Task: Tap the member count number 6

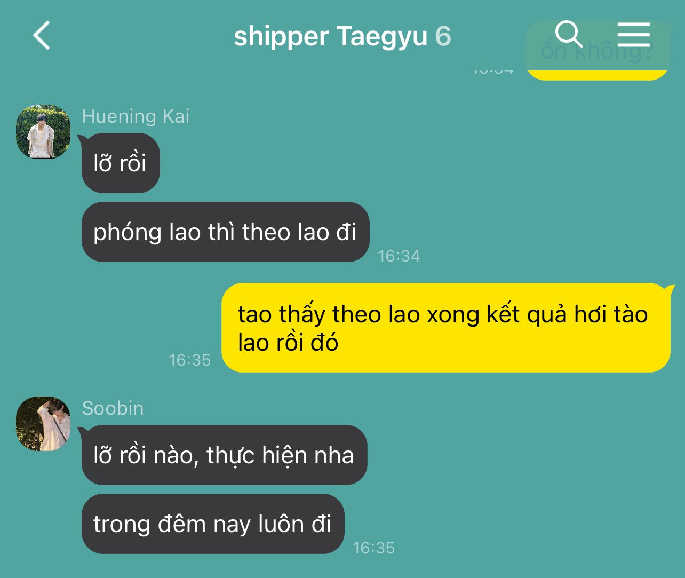Action: pos(443,36)
